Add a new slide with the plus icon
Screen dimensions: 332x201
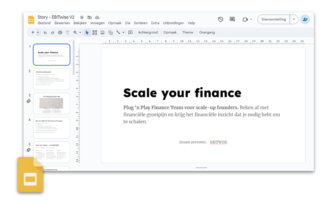[33, 32]
